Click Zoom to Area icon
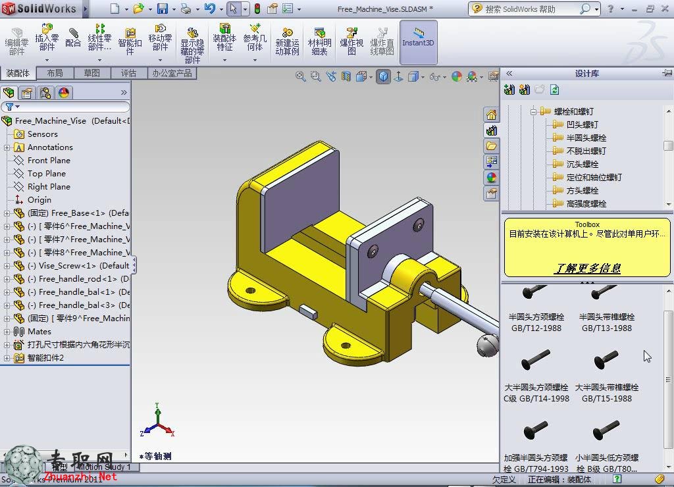 315,76
